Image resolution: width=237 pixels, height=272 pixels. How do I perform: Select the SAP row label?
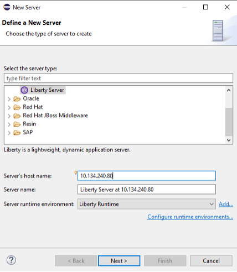tap(28, 132)
